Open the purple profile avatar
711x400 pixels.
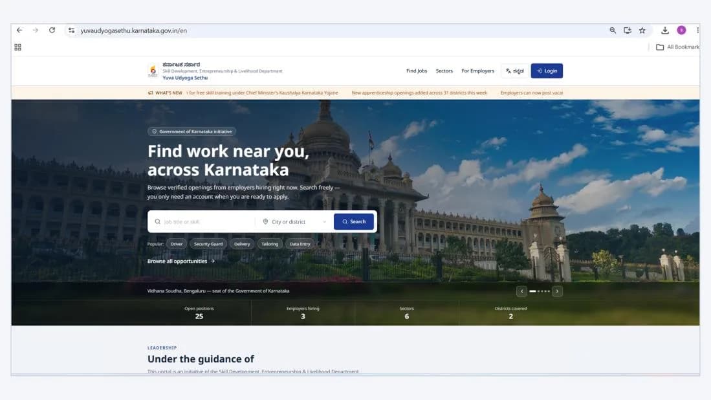point(681,30)
